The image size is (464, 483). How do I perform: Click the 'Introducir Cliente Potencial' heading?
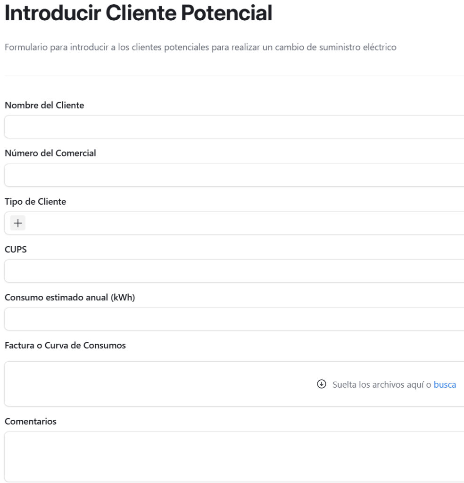coord(138,15)
